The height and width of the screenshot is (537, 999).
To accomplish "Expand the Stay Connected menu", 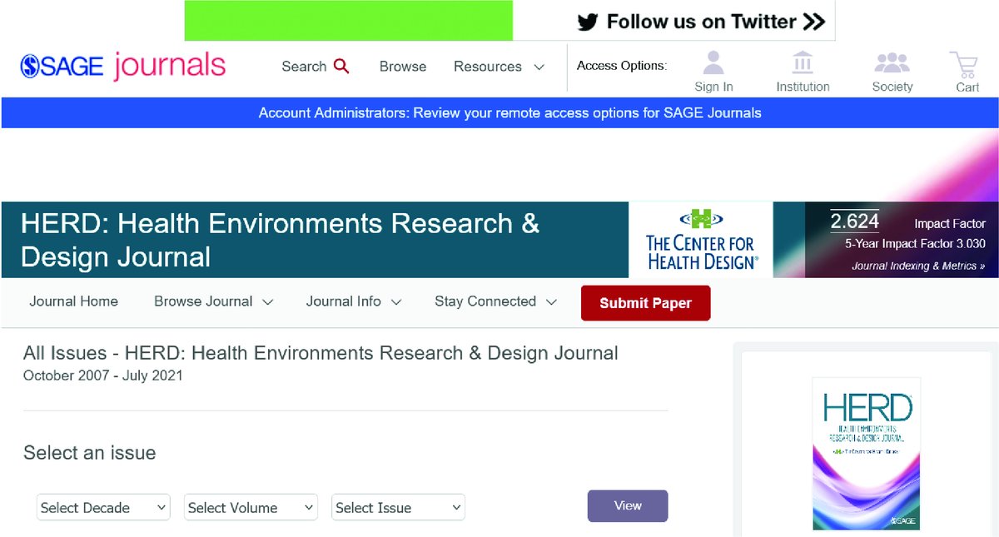I will tap(495, 301).
